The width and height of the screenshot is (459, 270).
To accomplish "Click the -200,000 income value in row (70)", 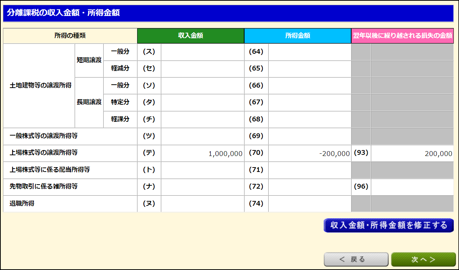I will [310, 153].
